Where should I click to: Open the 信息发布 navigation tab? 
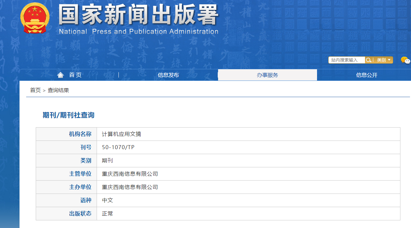pos(168,75)
